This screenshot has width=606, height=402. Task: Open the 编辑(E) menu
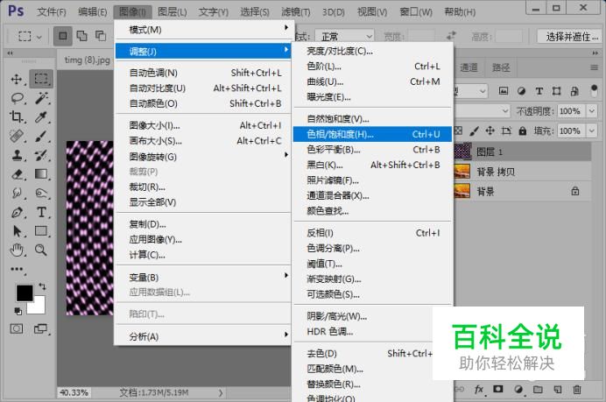(92, 12)
